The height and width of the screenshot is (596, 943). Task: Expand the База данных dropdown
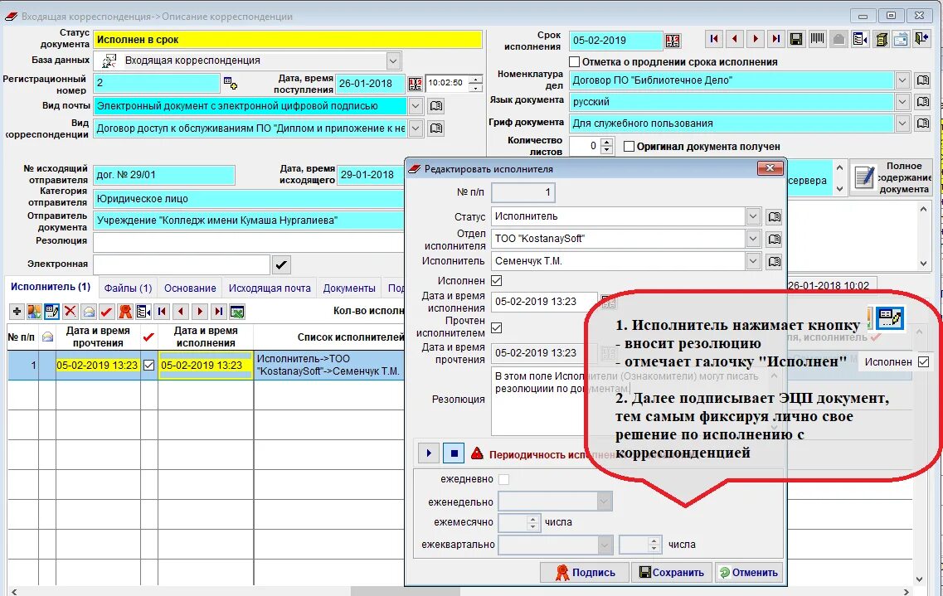pos(393,61)
